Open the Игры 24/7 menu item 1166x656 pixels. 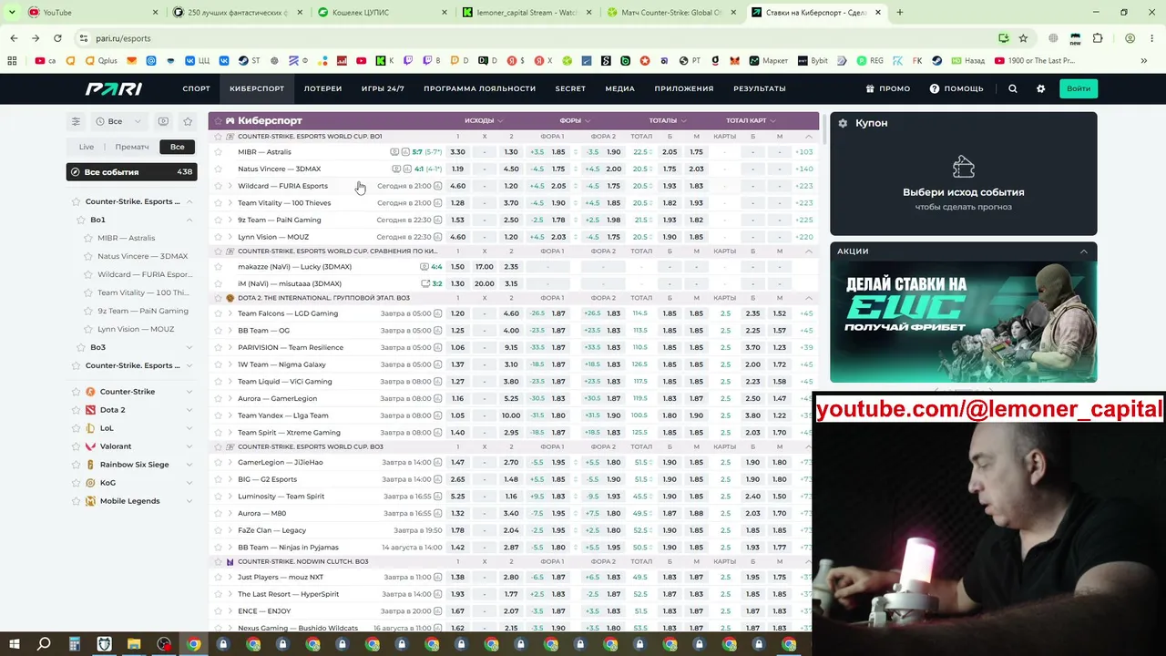pos(383,88)
